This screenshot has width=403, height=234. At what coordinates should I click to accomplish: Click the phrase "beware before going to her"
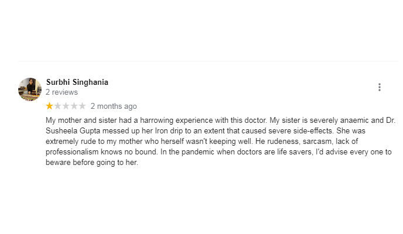point(91,163)
